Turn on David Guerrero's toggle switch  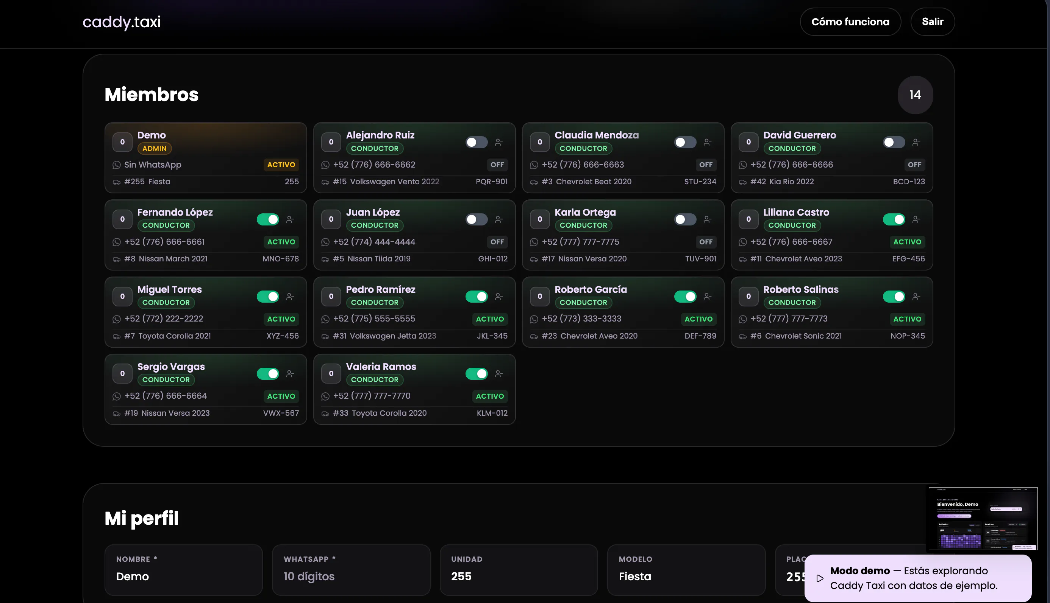tap(894, 142)
